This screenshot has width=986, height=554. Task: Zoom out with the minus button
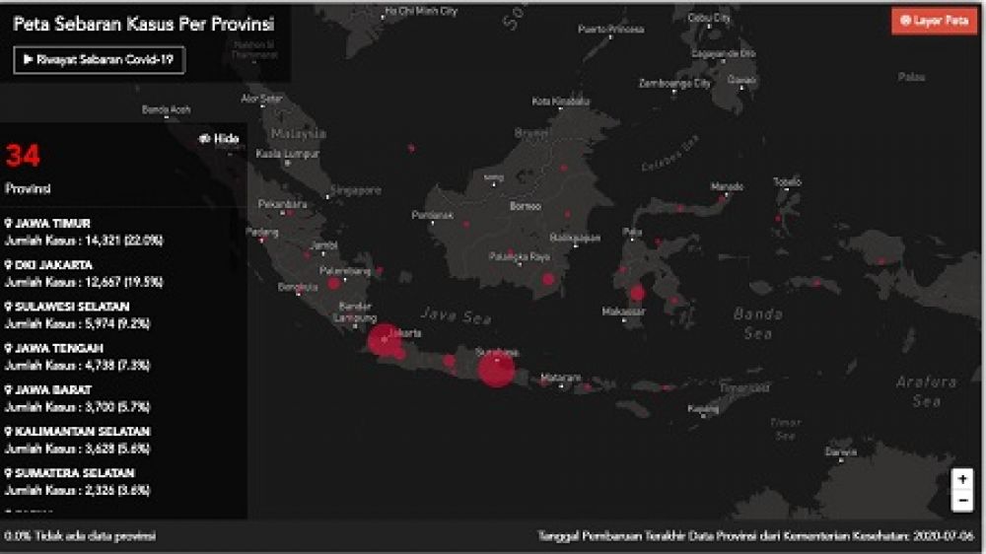[962, 501]
